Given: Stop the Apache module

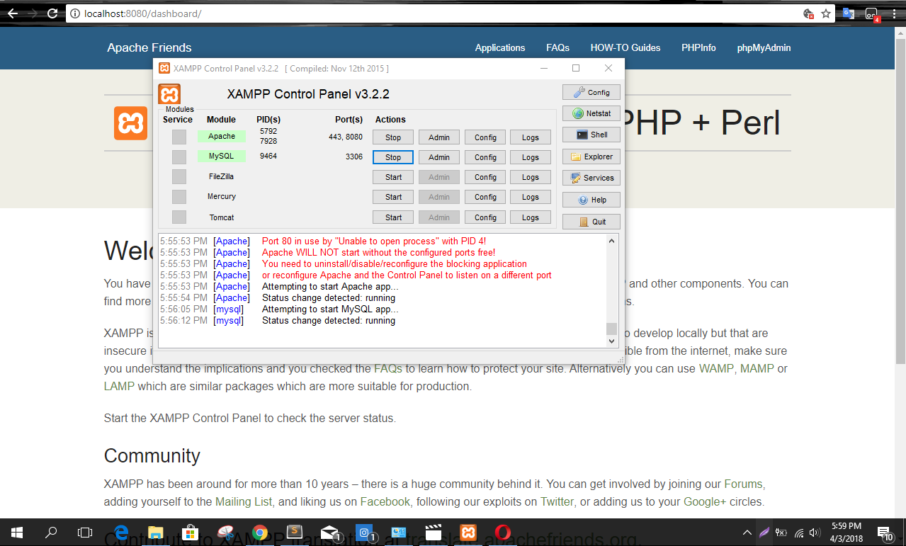Looking at the screenshot, I should point(393,137).
